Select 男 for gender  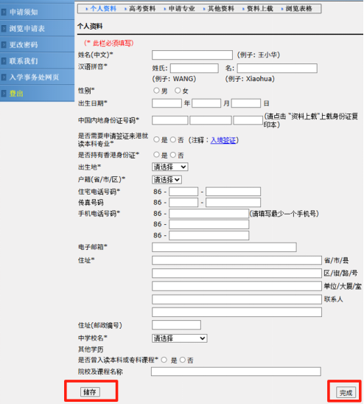[156, 91]
